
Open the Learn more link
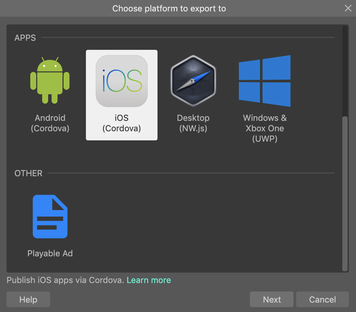[x=149, y=280]
